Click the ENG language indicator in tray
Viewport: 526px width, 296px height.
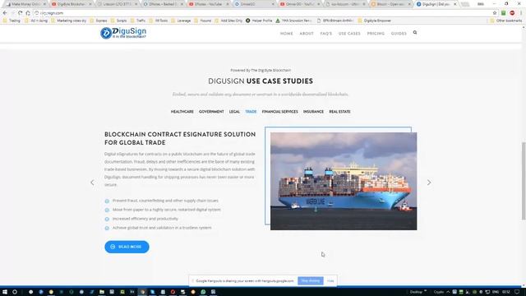(495, 292)
